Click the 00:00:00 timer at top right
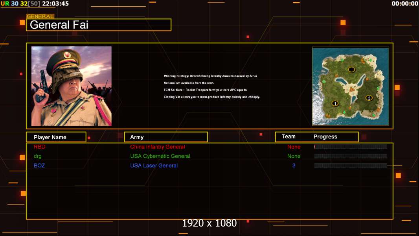Screen dimensions: 419x236 404,4
